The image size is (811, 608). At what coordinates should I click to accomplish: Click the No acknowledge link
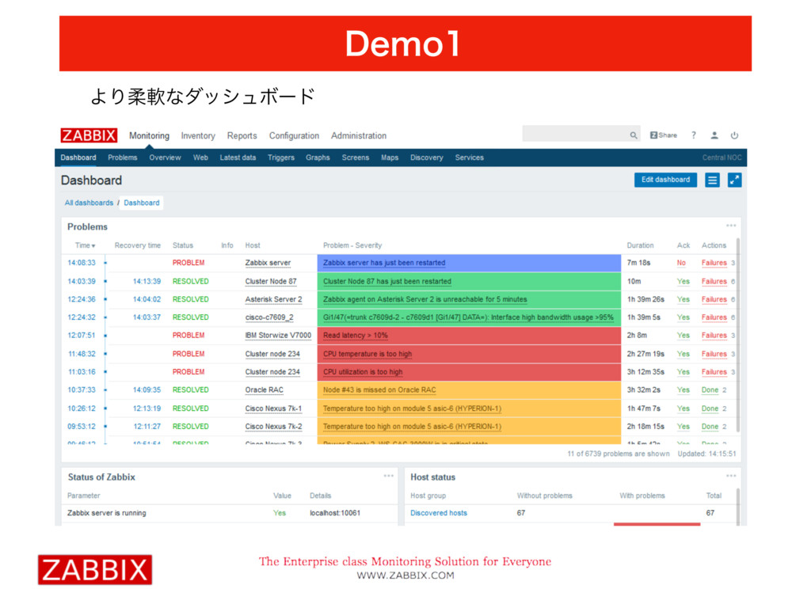pos(681,263)
